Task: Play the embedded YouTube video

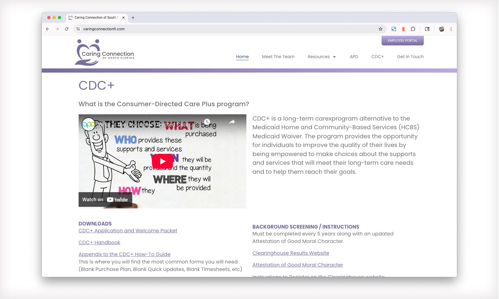Action: click(x=162, y=161)
